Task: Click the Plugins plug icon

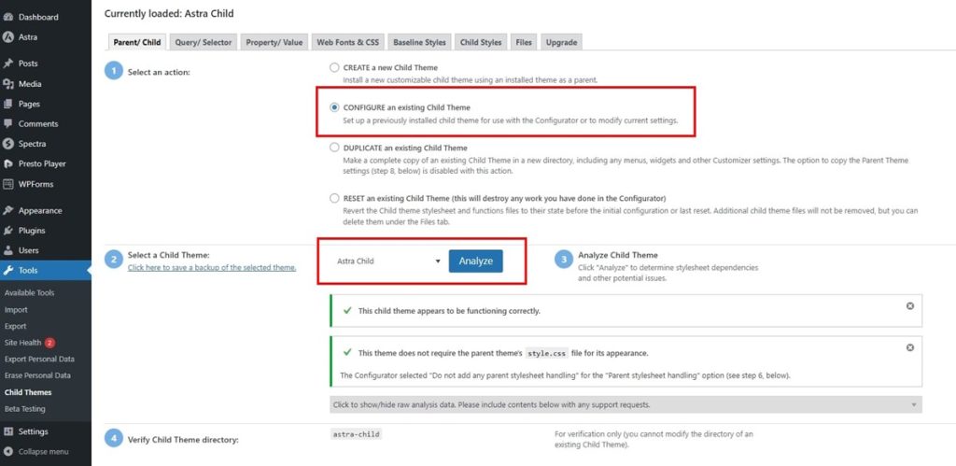Action: point(7,231)
